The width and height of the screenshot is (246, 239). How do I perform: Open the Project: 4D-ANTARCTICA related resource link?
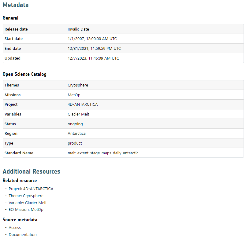(31, 189)
